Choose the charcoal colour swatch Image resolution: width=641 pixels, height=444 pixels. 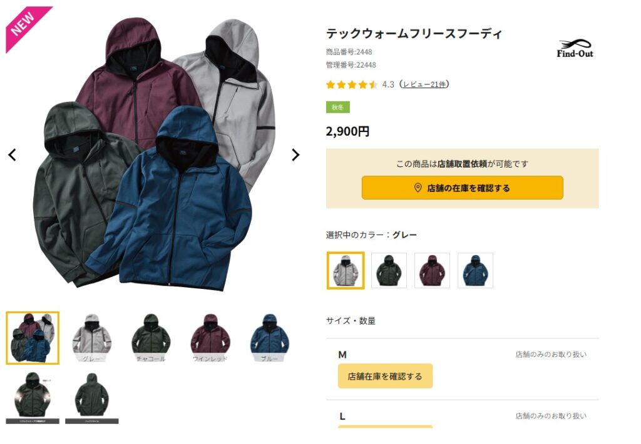[389, 270]
